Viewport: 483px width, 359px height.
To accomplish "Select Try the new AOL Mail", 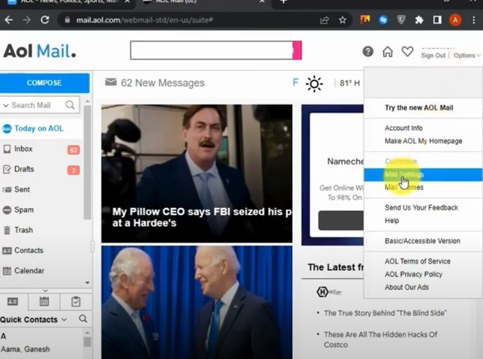I will pos(419,107).
